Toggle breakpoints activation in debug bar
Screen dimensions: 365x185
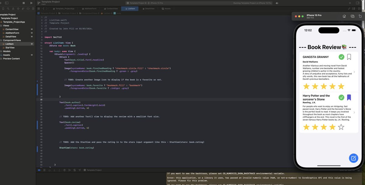tap(39, 170)
